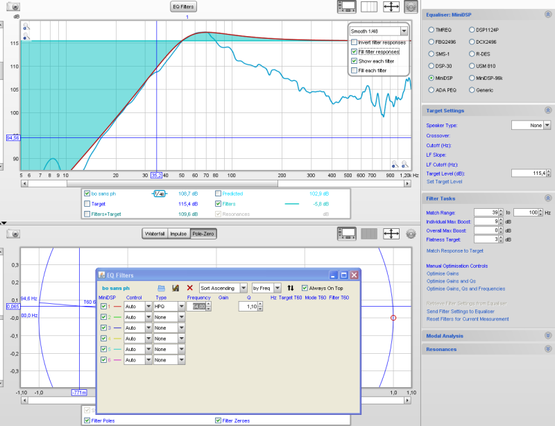Enable Invert filter responses checkbox

(354, 42)
